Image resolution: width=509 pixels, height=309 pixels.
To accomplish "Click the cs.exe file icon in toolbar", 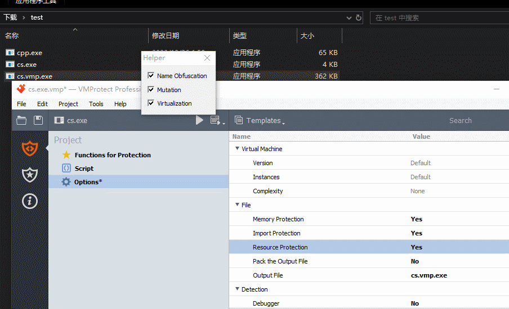I will [59, 120].
